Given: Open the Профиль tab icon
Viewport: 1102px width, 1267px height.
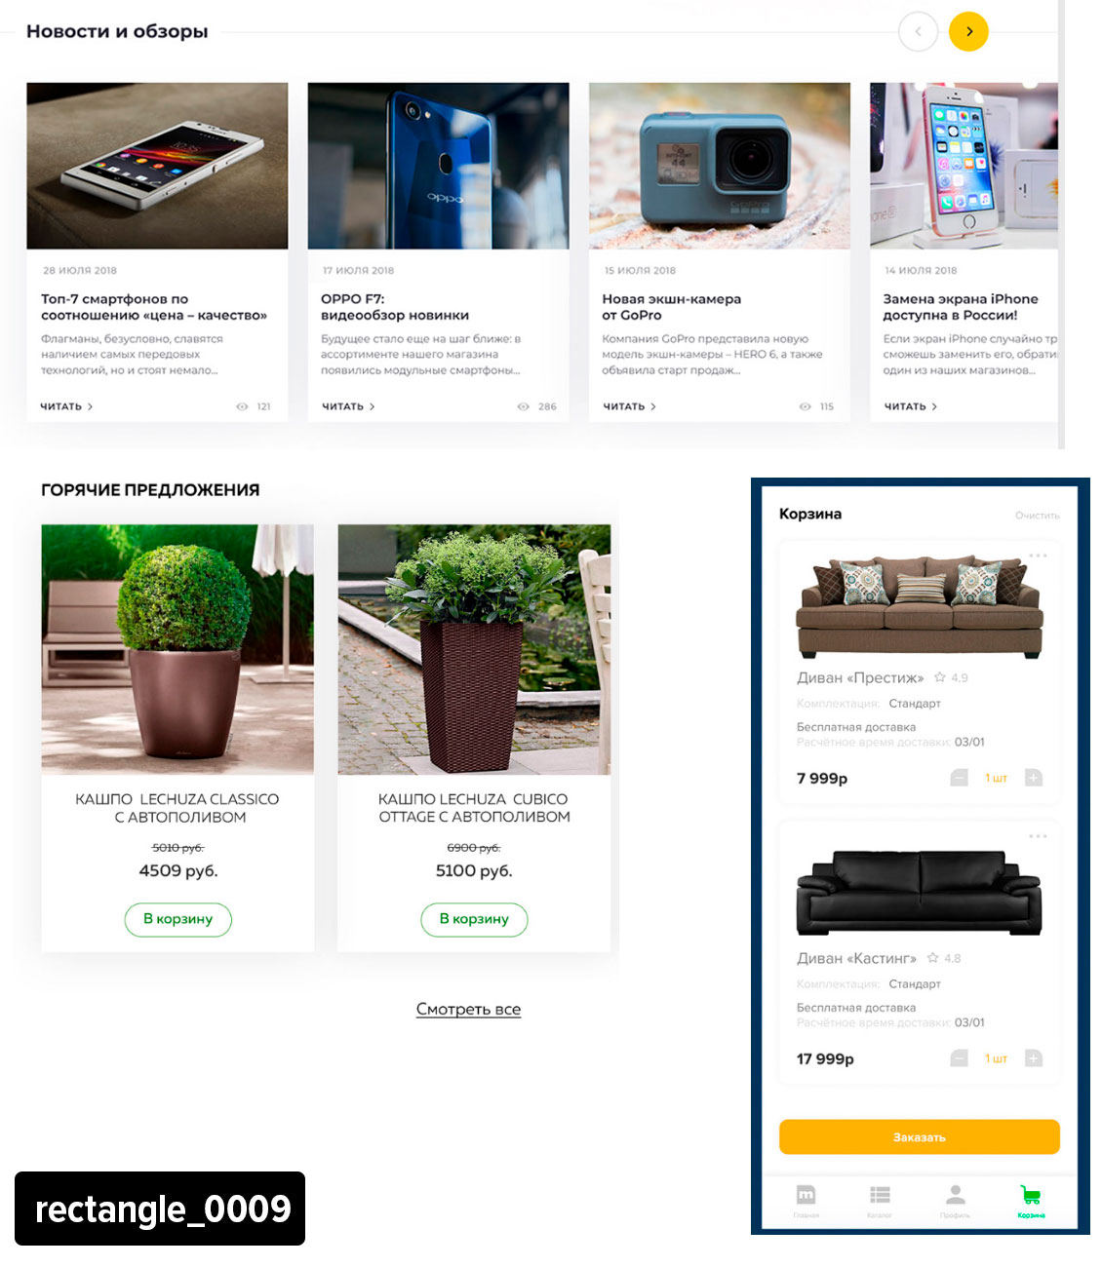Looking at the screenshot, I should [x=956, y=1195].
